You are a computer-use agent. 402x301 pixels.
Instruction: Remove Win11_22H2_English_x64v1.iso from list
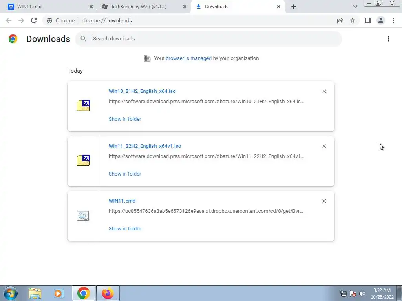coord(324,146)
